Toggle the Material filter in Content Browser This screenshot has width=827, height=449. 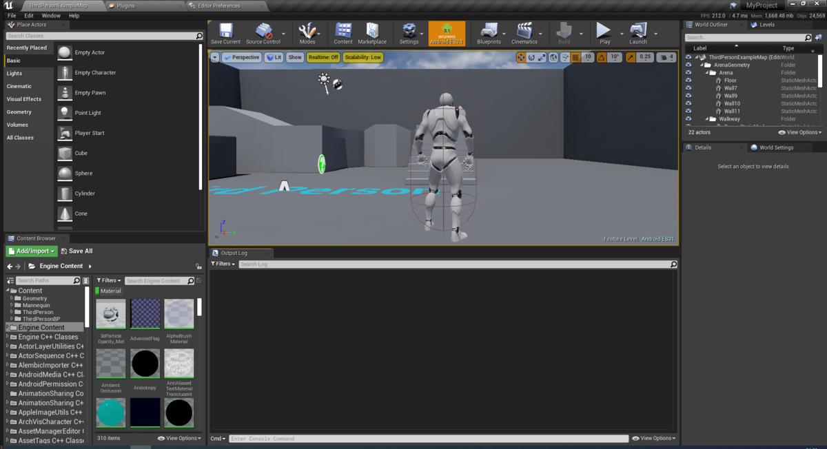point(109,291)
